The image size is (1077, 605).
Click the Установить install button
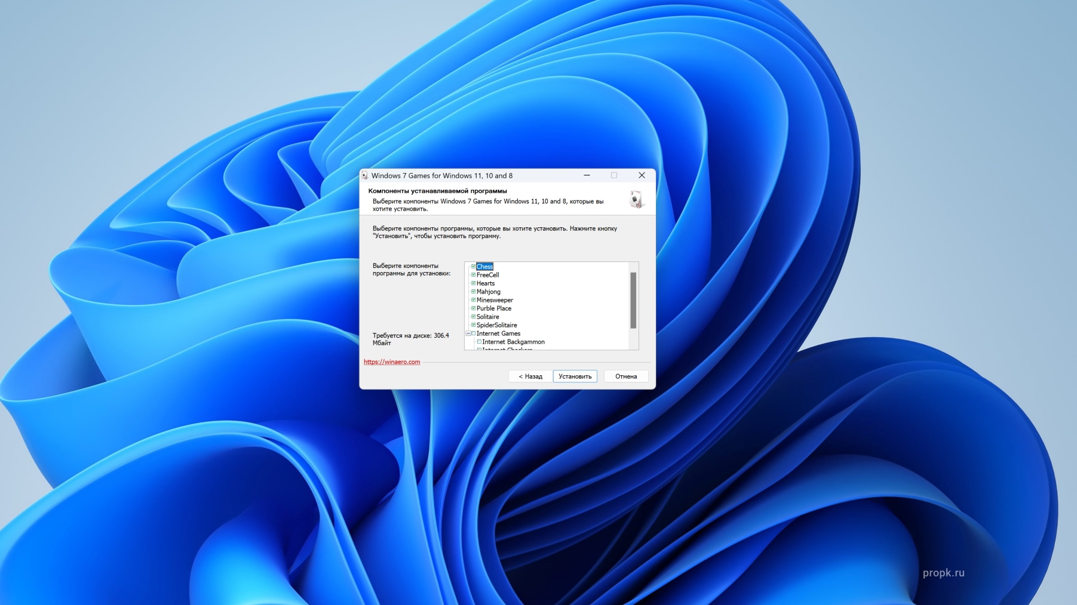click(575, 376)
